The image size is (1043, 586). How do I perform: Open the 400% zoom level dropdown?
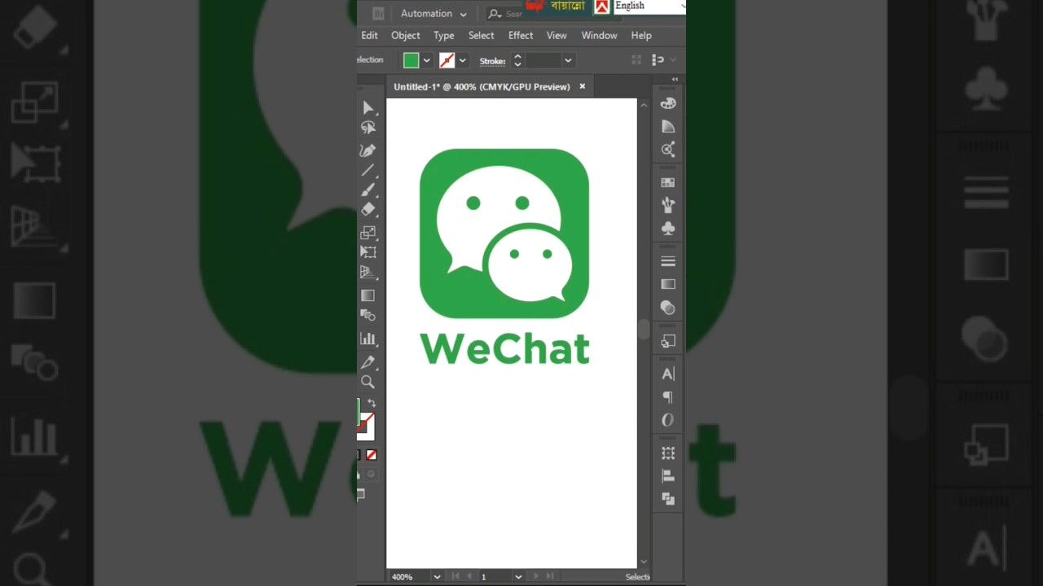pyautogui.click(x=437, y=576)
